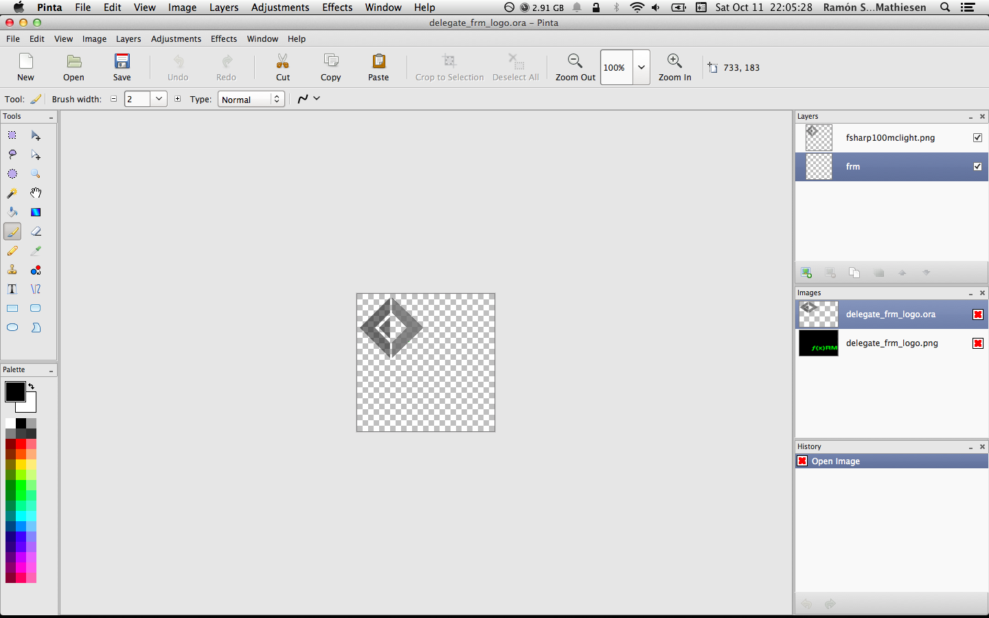
Task: Select the Paint Bucket tool
Action: pos(12,212)
